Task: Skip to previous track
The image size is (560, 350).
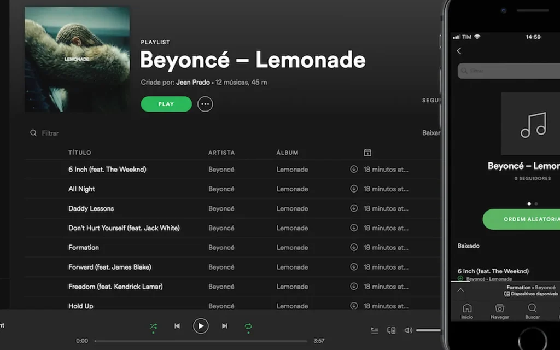Action: point(177,326)
